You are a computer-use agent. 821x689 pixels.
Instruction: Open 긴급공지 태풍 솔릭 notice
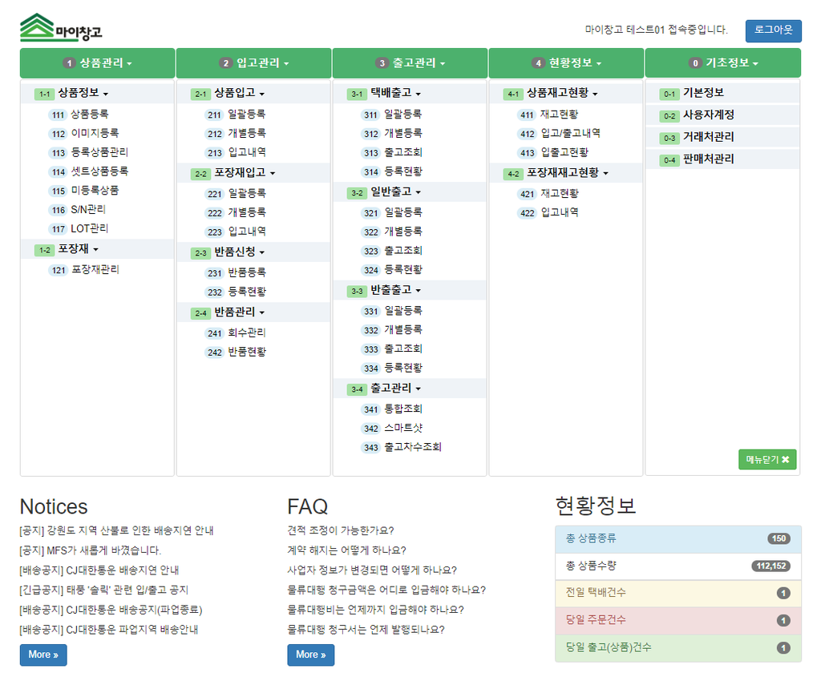103,590
